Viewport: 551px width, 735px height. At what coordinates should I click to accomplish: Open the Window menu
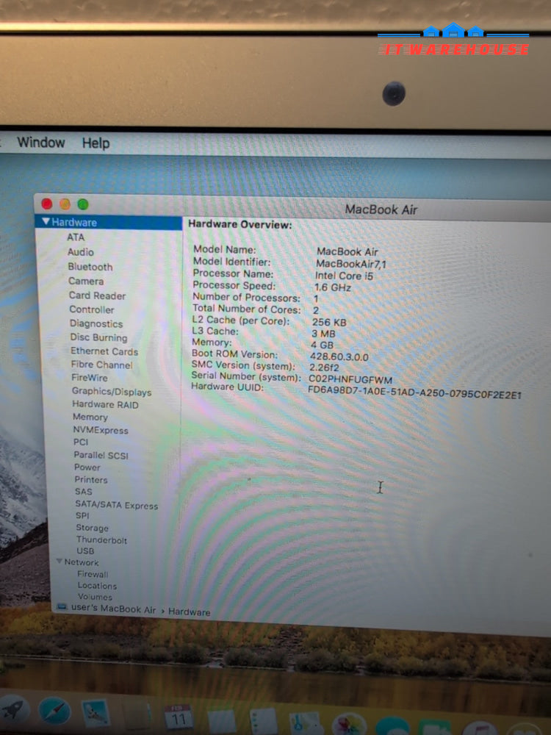(40, 142)
